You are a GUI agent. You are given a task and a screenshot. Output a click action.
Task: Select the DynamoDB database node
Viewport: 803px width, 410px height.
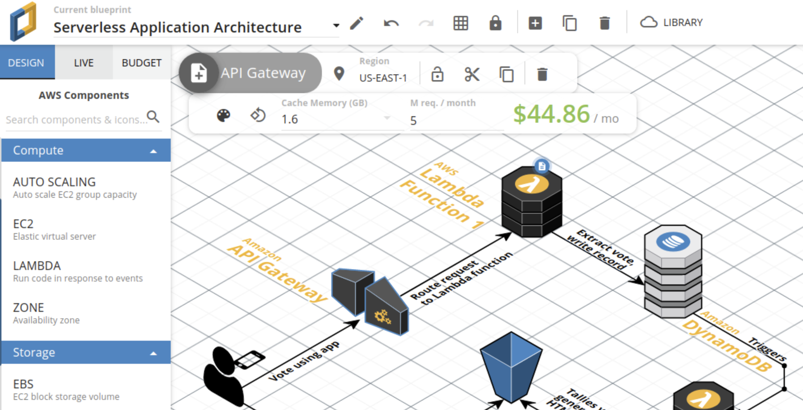[x=673, y=271]
